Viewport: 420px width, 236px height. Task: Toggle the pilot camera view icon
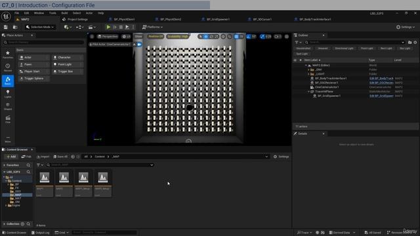(x=140, y=45)
